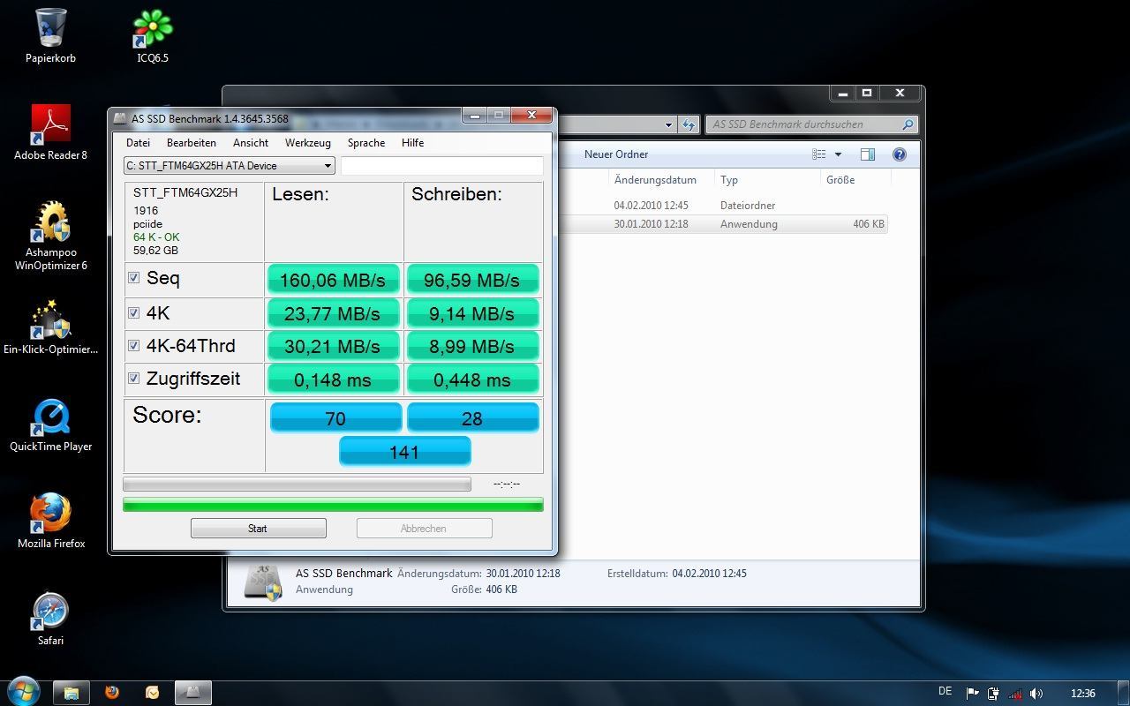Click the DE language indicator in taskbar
Viewport: 1130px width, 706px height.
click(x=945, y=692)
